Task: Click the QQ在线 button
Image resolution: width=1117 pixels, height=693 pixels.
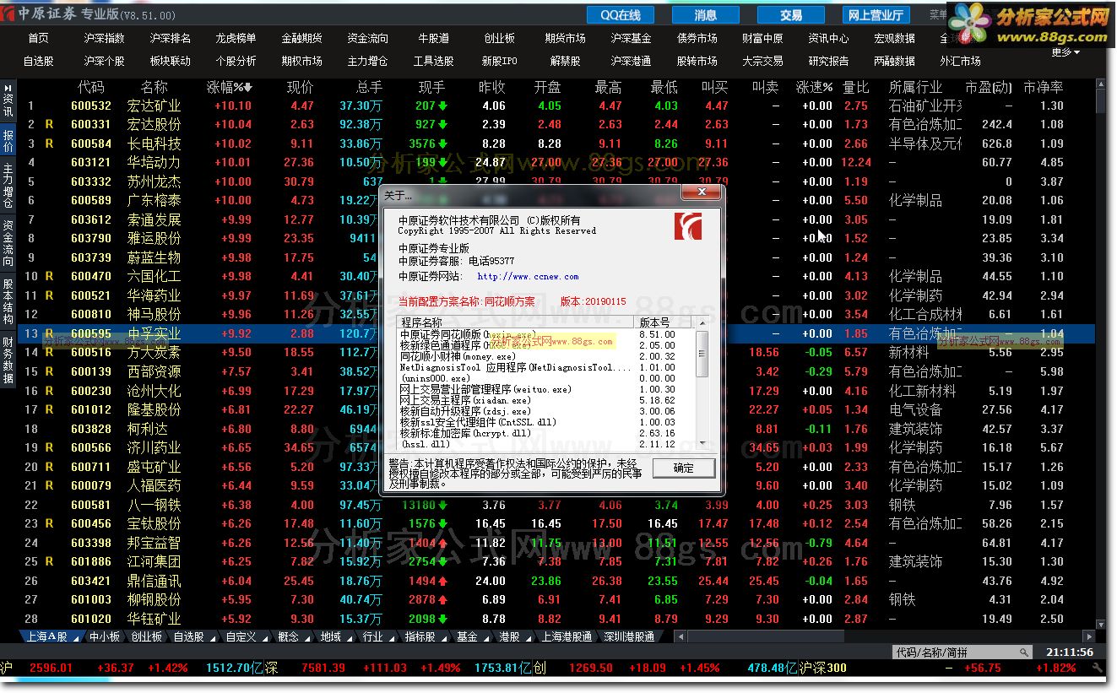Action: (621, 15)
